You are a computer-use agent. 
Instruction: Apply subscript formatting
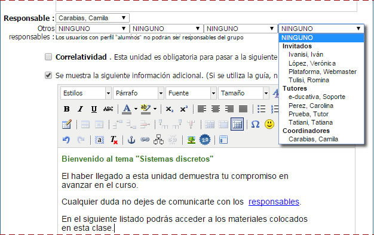coord(169,109)
